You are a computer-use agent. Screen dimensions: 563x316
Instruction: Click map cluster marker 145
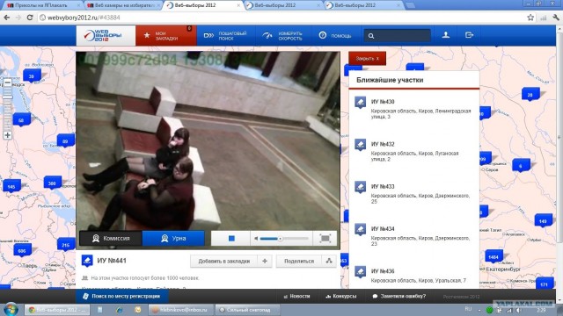click(x=11, y=187)
